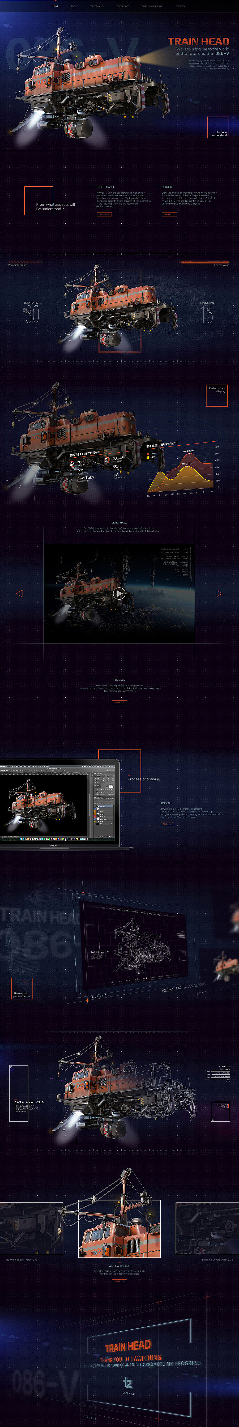
Task: Go to the previous video with the left arrow
Action: [x=19, y=593]
